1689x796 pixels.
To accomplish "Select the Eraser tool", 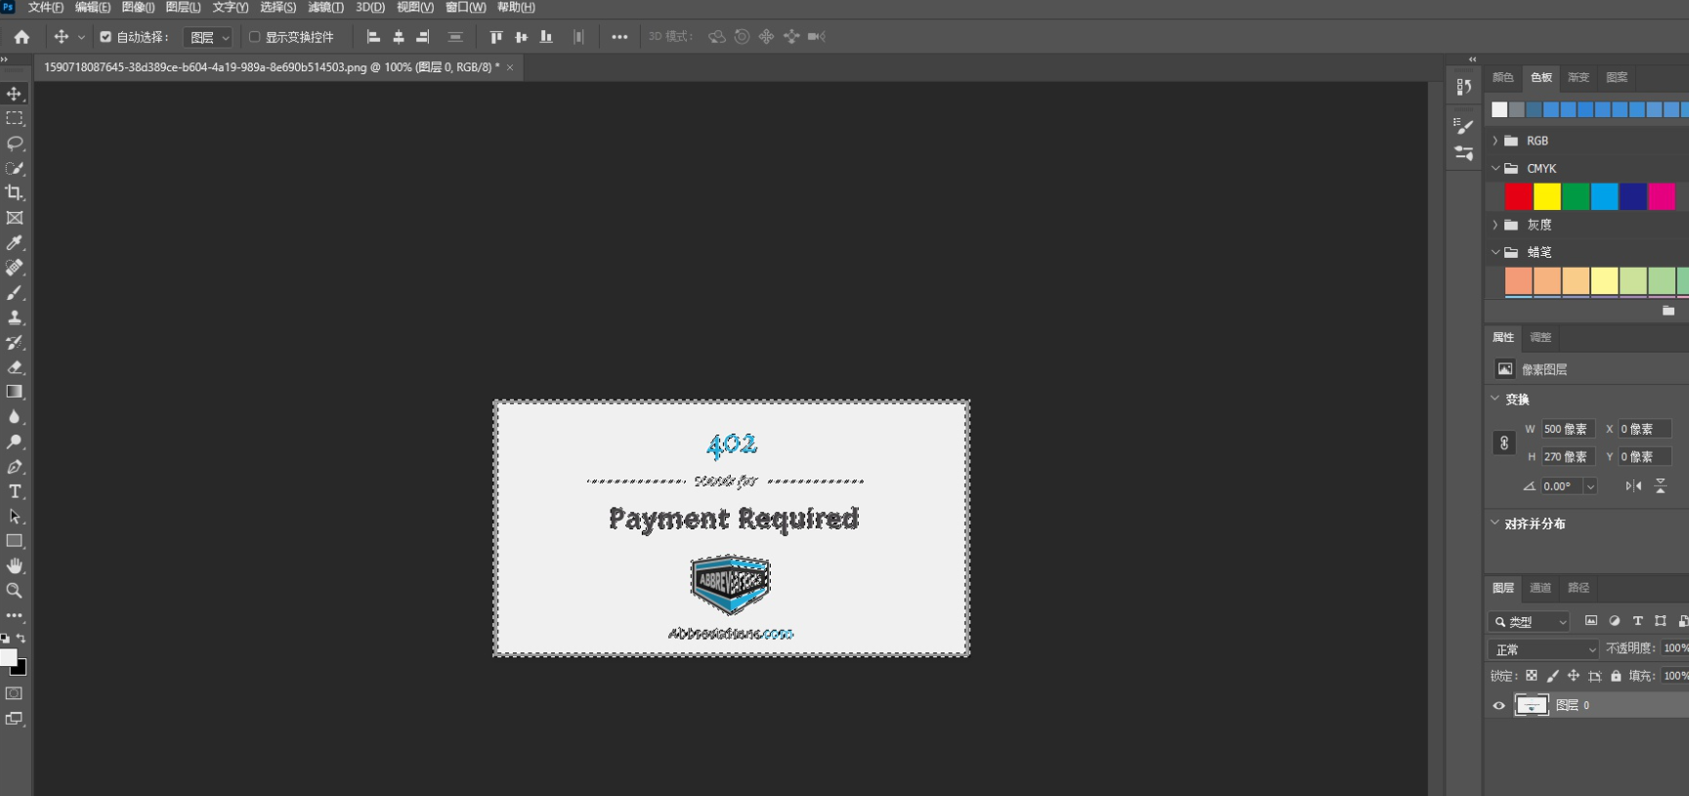I will point(15,367).
